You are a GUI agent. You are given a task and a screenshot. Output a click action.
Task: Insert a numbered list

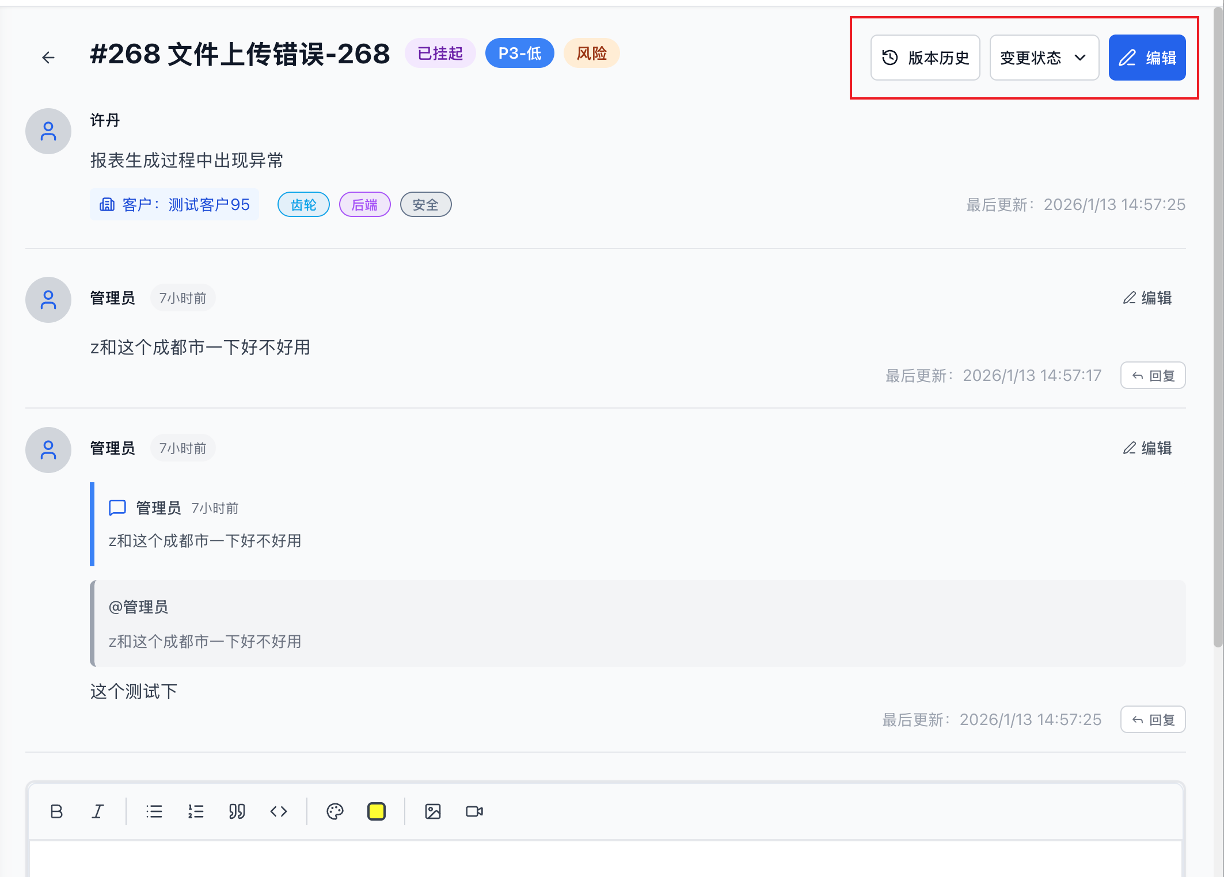click(196, 811)
